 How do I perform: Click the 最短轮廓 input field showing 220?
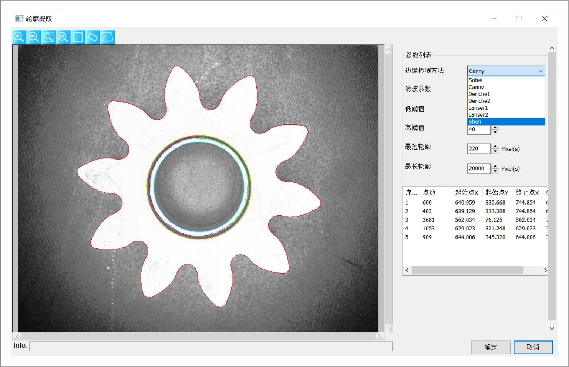(x=478, y=149)
